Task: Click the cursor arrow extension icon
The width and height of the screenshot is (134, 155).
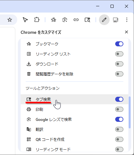Action: tap(25, 20)
